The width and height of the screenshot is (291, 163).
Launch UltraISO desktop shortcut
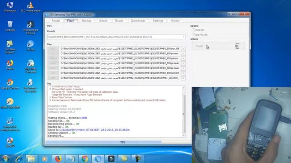[10, 142]
